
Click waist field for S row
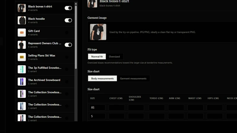[195, 116]
